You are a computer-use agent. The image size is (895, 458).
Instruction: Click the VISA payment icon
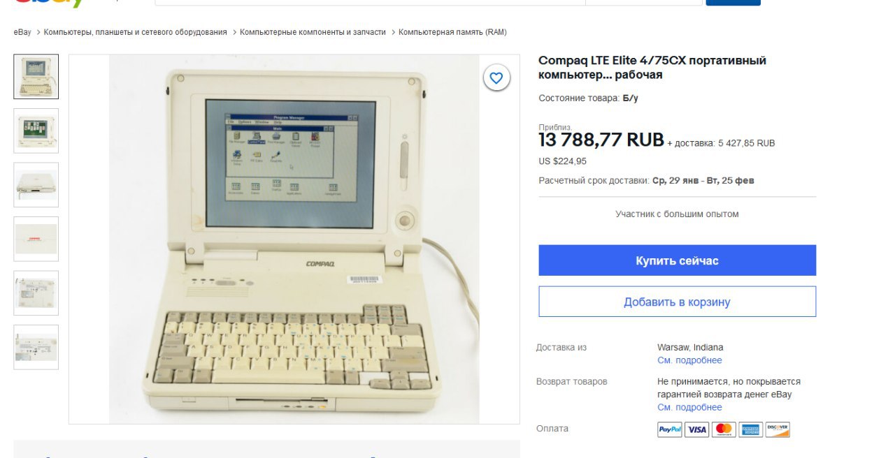696,429
